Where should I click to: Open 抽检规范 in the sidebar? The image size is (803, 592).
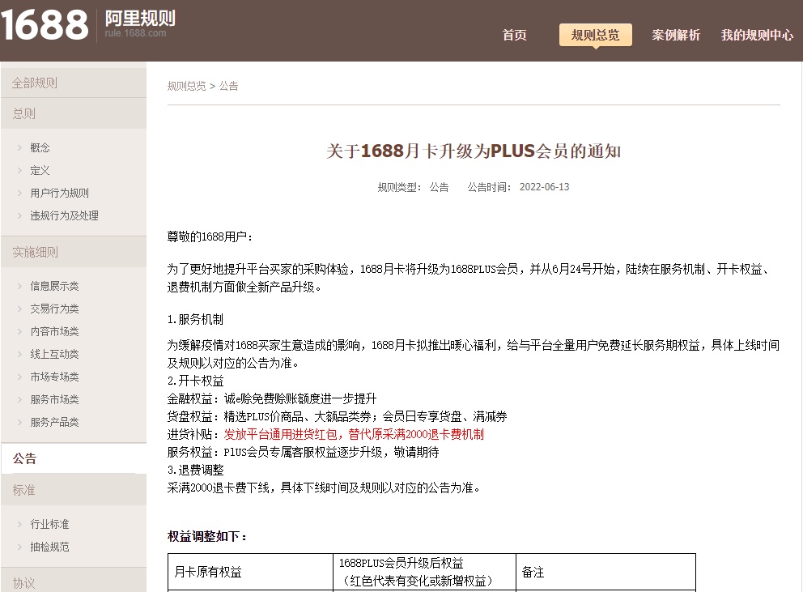click(49, 547)
